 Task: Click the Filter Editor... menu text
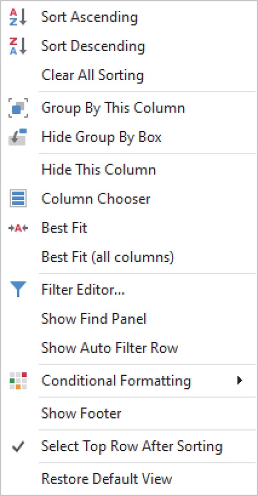pyautogui.click(x=83, y=290)
